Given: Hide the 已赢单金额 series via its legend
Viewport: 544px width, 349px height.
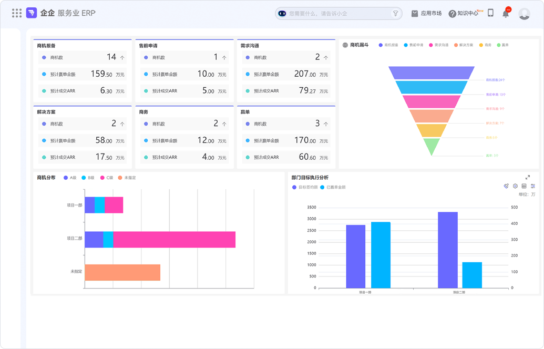Looking at the screenshot, I should coord(333,187).
